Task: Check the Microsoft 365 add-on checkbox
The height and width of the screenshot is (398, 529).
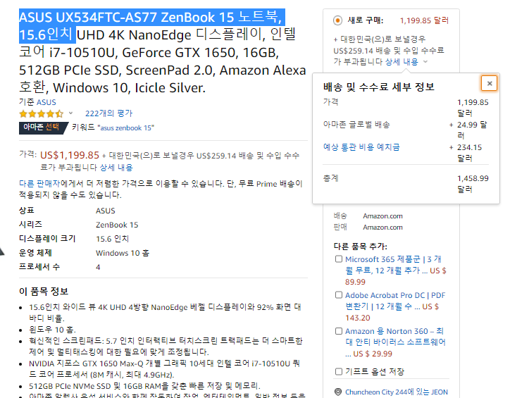Action: pos(338,259)
